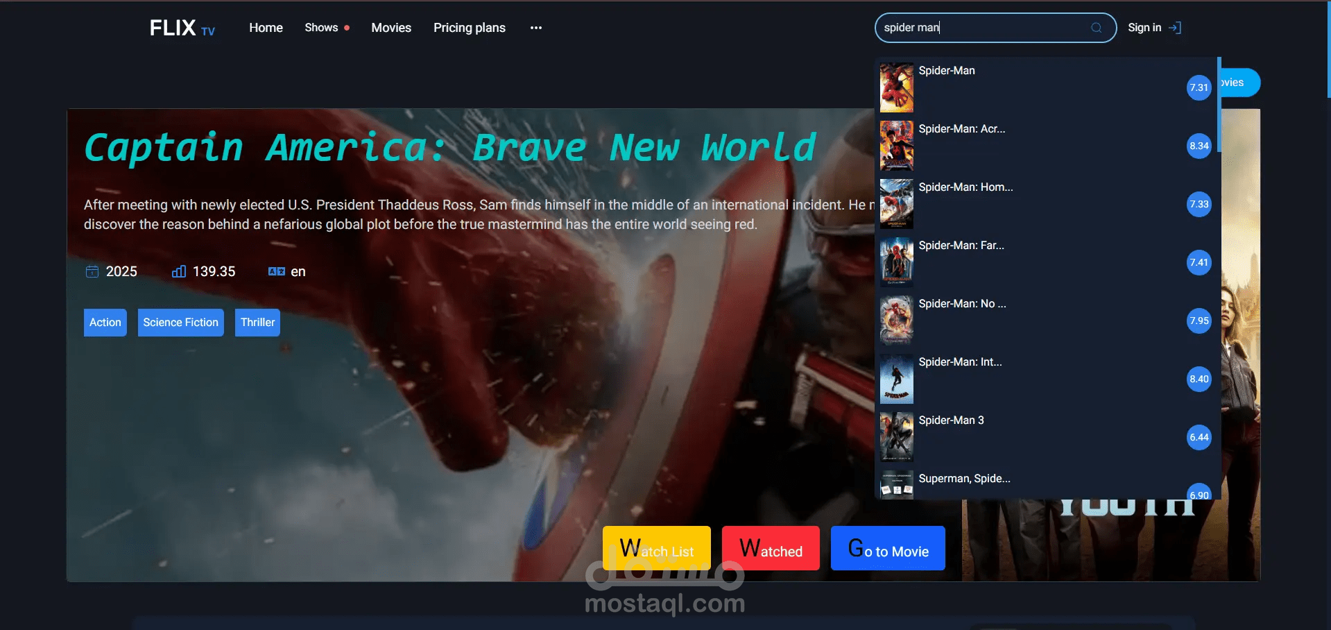Viewport: 1331px width, 630px height.
Task: Click the Captain America: Brave New World title
Action: pos(450,147)
